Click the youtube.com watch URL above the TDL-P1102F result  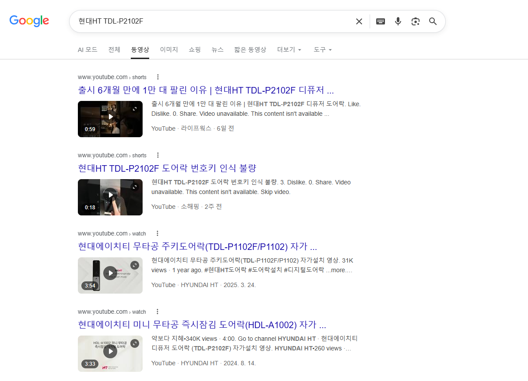[x=112, y=233]
